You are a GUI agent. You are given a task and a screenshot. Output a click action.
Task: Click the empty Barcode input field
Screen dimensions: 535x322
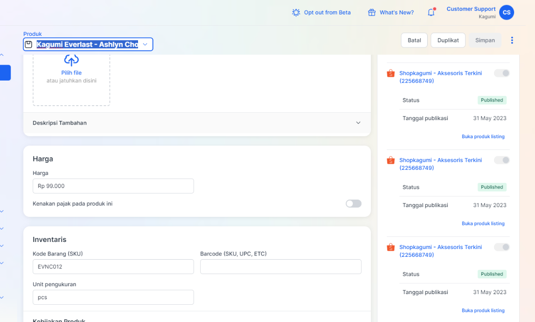[281, 267]
